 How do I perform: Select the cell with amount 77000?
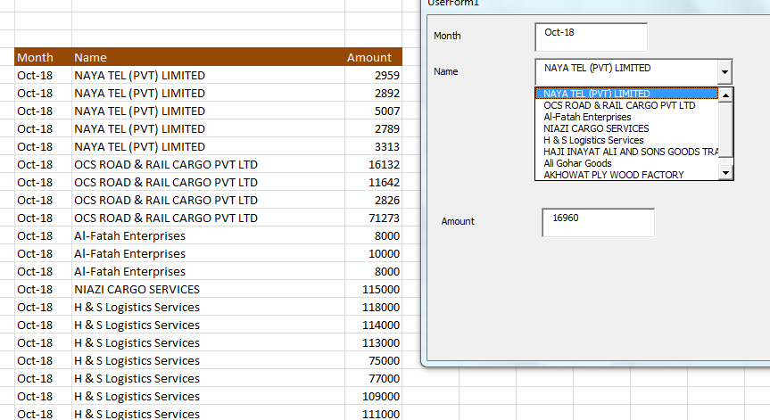click(373, 378)
